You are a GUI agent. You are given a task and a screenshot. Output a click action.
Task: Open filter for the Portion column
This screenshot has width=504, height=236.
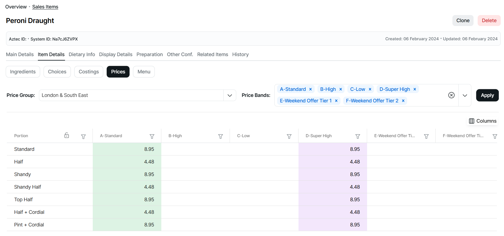[83, 136]
